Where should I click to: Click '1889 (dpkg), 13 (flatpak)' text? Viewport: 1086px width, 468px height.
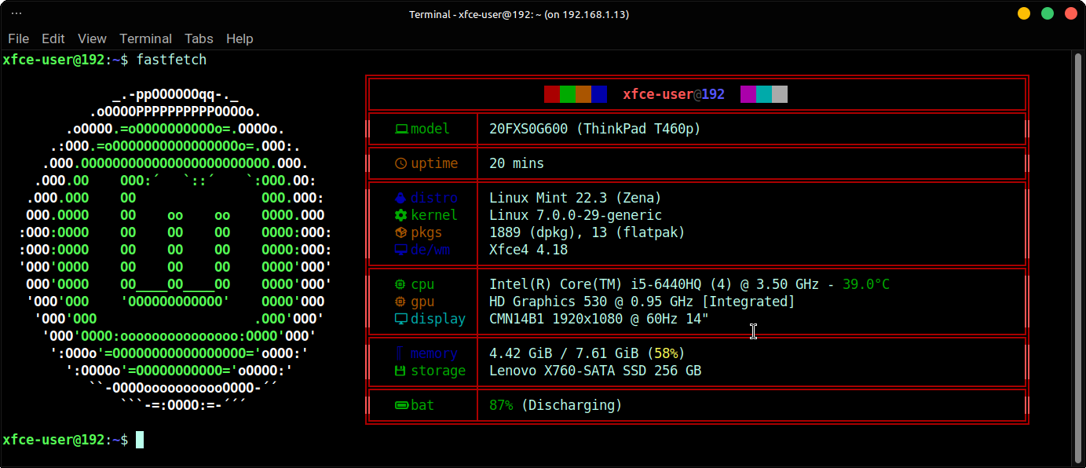(587, 232)
